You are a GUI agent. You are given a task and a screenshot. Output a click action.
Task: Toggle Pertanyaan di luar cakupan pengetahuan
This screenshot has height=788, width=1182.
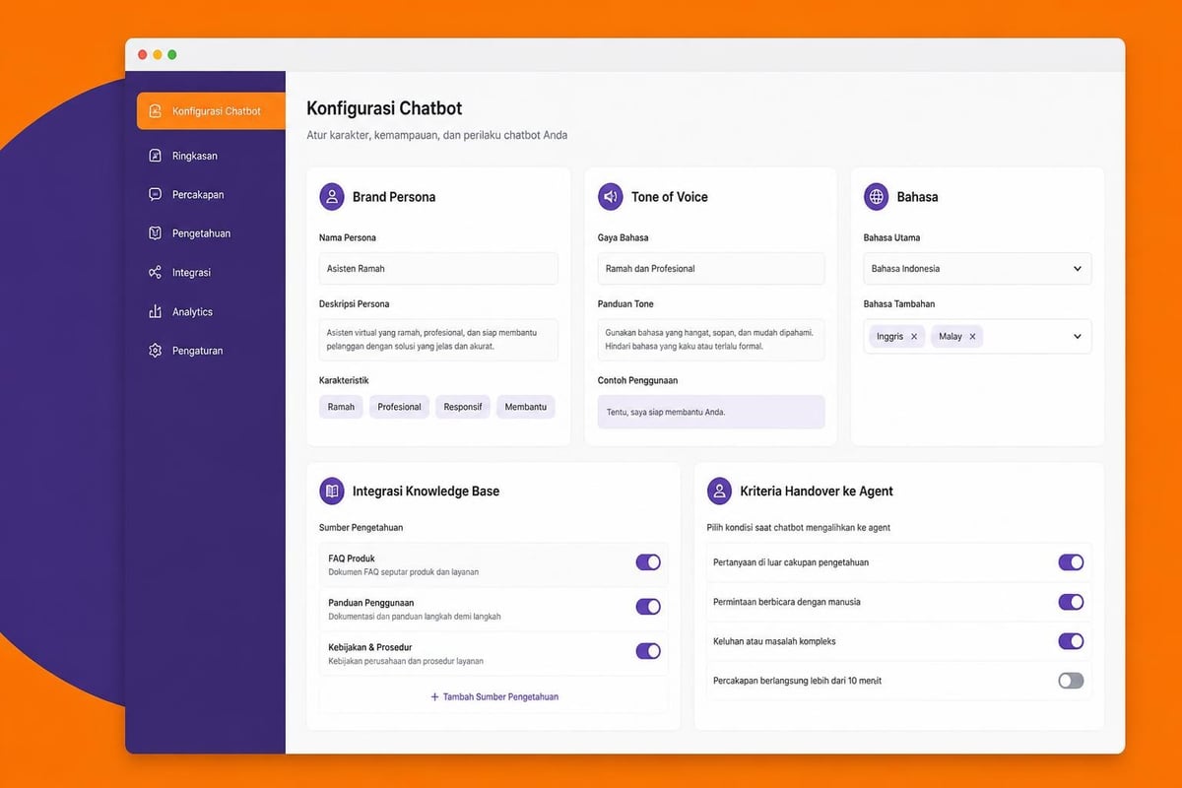point(1071,562)
